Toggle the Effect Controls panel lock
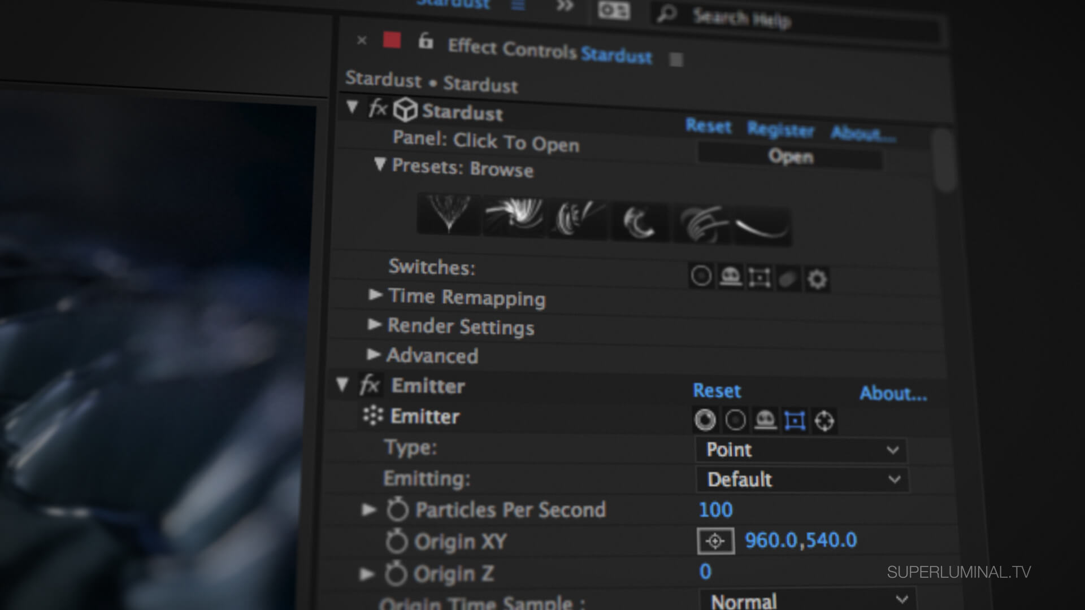The width and height of the screenshot is (1085, 610). tap(426, 41)
